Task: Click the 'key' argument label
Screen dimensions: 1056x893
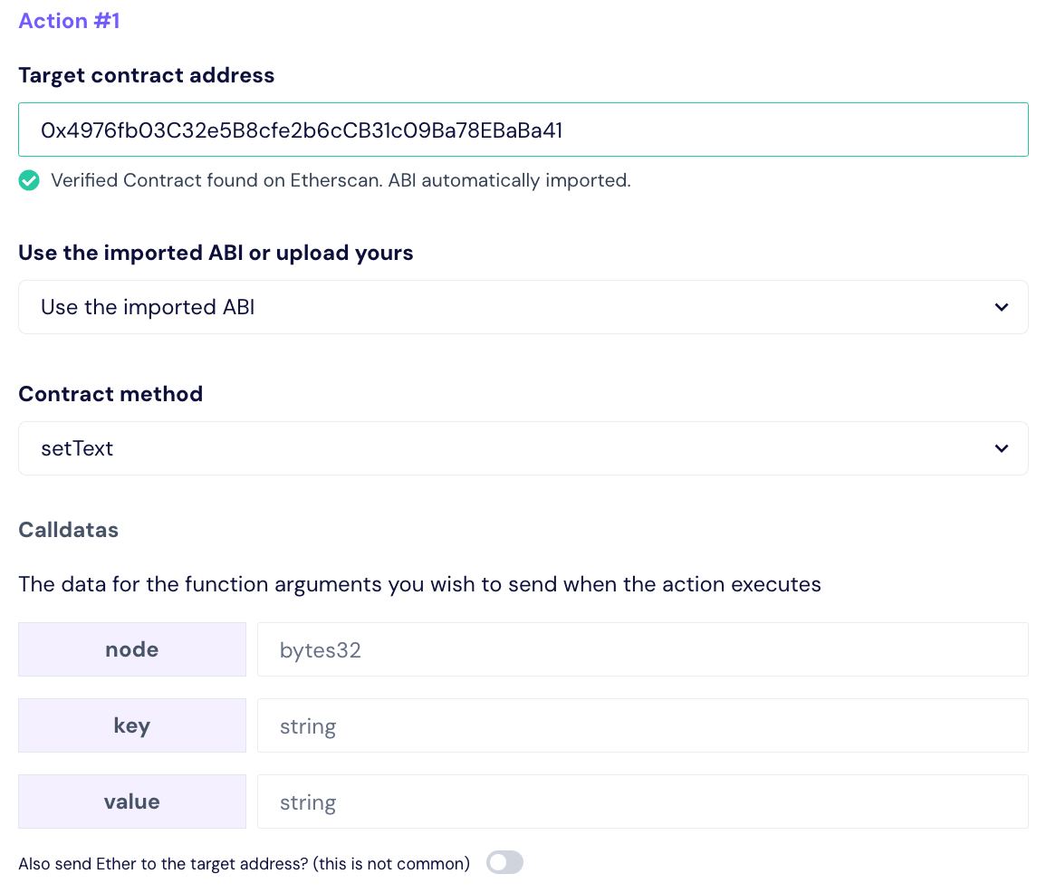Action: 132,725
